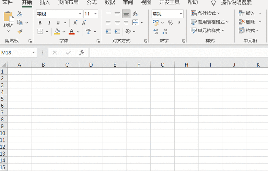Click Merge and Center icon
268x171 pixels.
135,23
